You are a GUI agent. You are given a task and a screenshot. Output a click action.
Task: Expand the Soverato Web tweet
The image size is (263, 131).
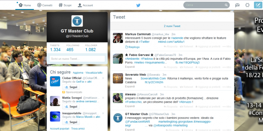pos(130,86)
